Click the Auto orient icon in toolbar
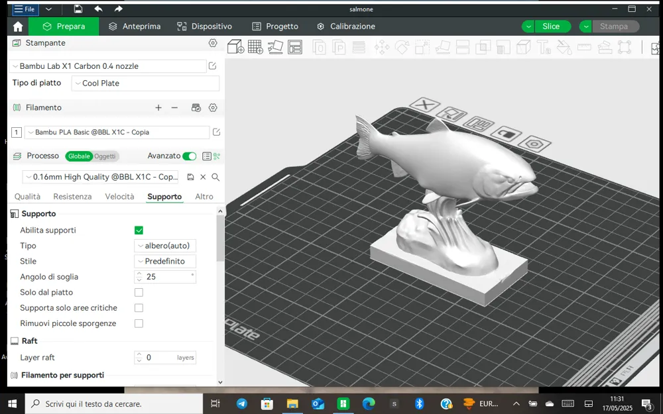This screenshot has height=414, width=663. click(x=275, y=47)
